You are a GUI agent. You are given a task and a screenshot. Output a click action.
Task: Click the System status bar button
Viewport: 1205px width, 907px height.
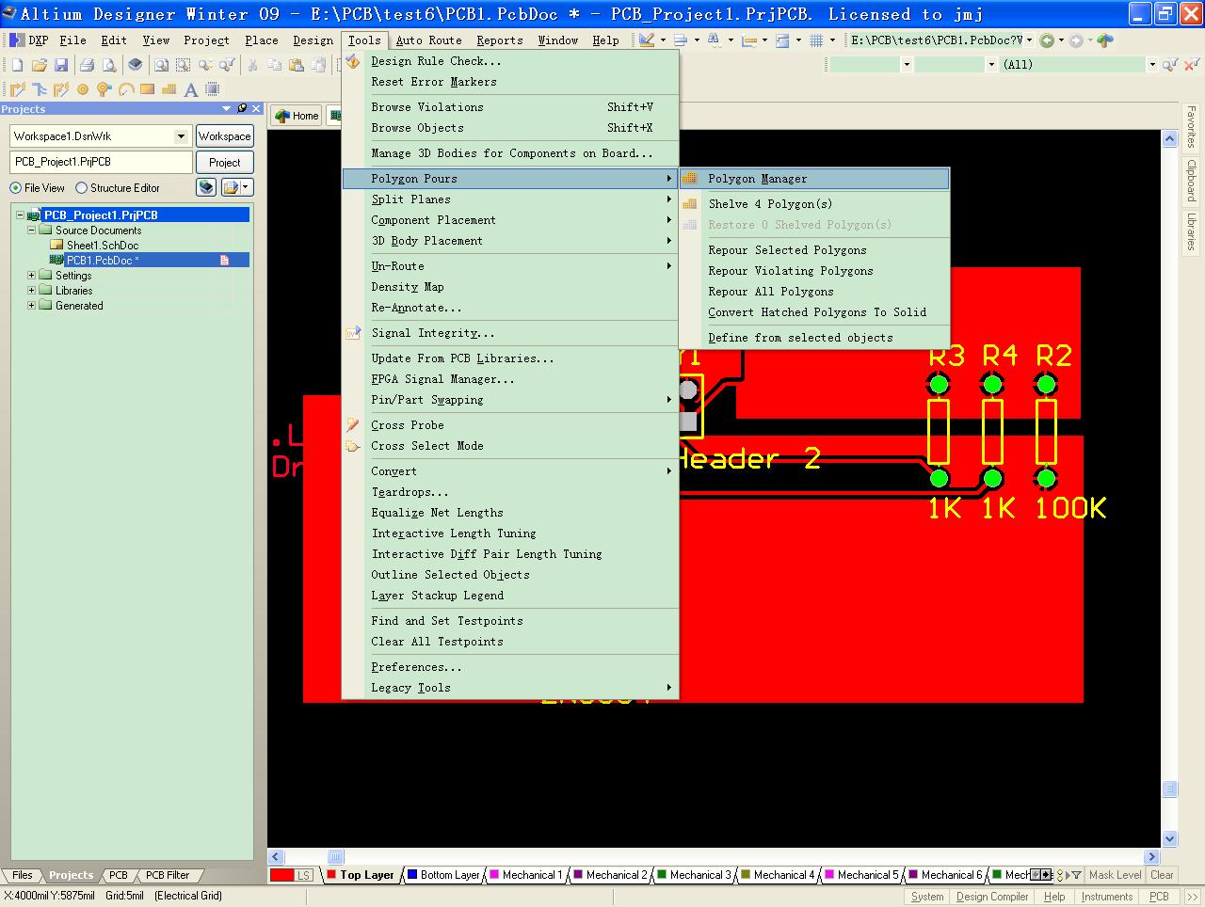pos(927,897)
